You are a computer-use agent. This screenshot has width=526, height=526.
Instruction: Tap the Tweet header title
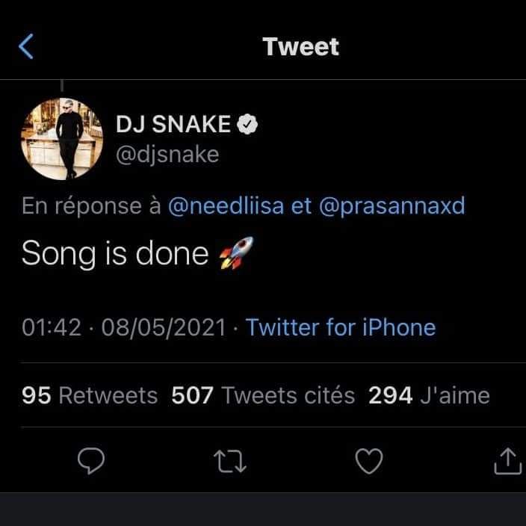(301, 47)
